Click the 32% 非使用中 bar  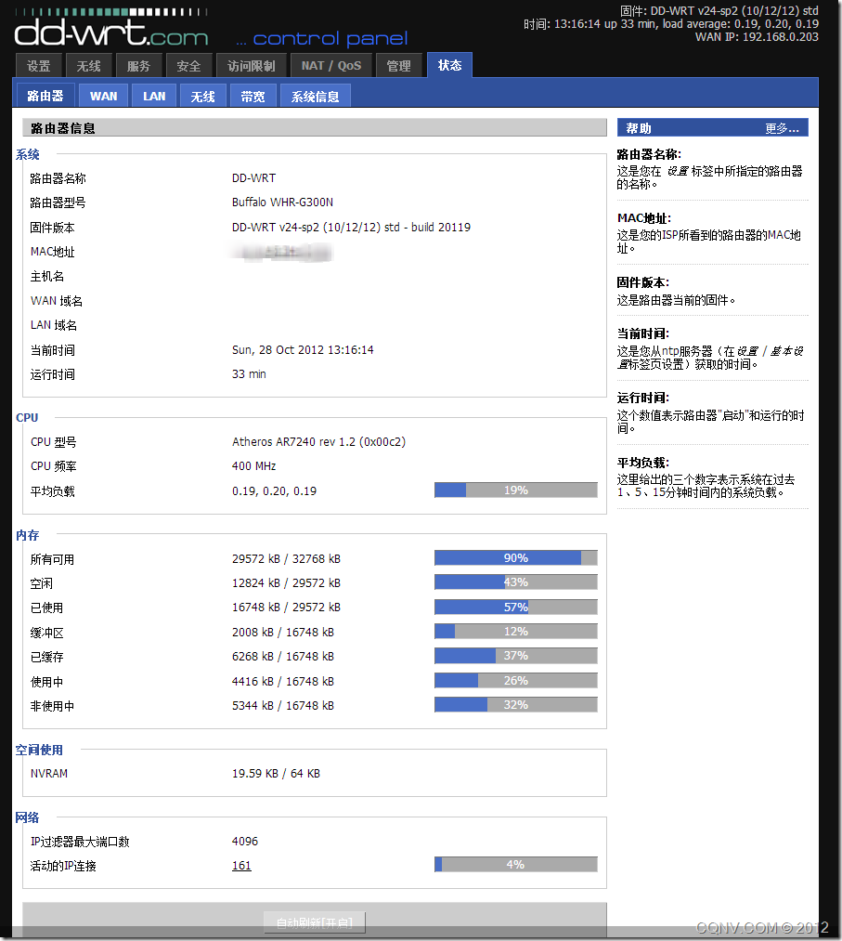coord(516,704)
